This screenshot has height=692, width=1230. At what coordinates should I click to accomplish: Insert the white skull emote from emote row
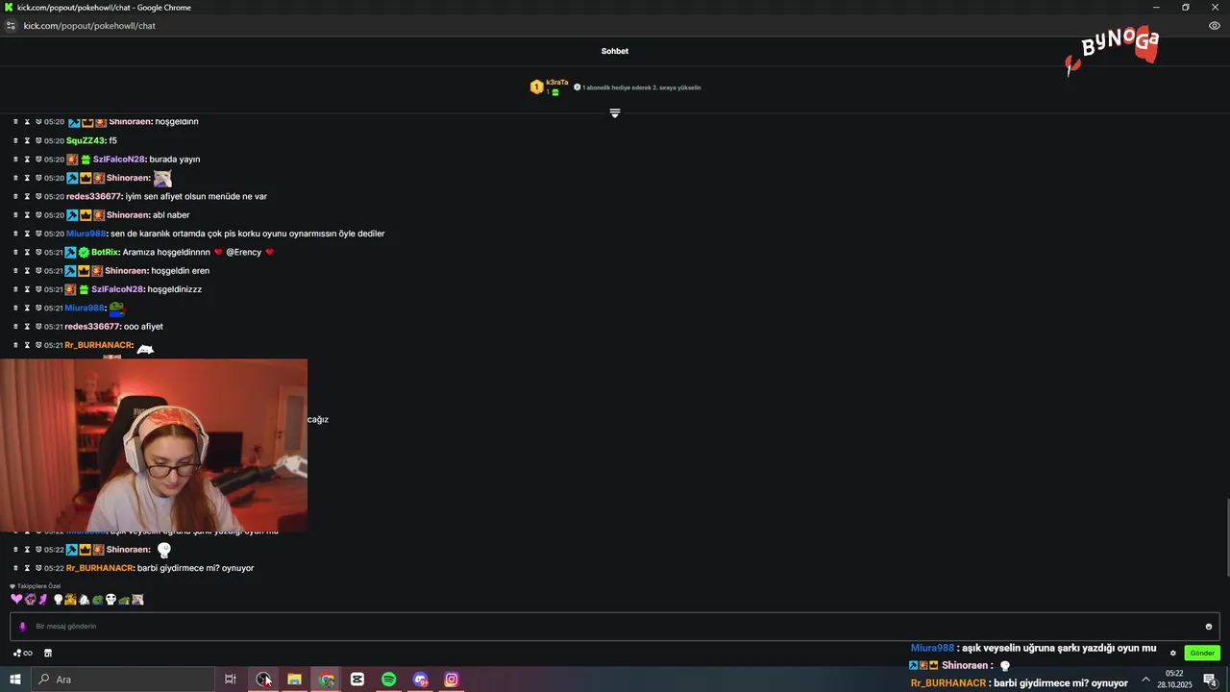coord(111,599)
